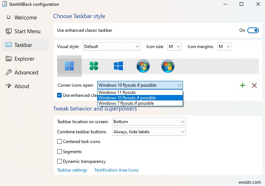Select the Windows 7 orb start icon
This screenshot has height=186, width=265.
coord(143,66)
